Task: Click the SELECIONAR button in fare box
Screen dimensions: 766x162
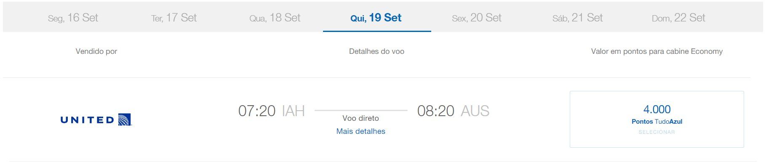Action: (657, 132)
